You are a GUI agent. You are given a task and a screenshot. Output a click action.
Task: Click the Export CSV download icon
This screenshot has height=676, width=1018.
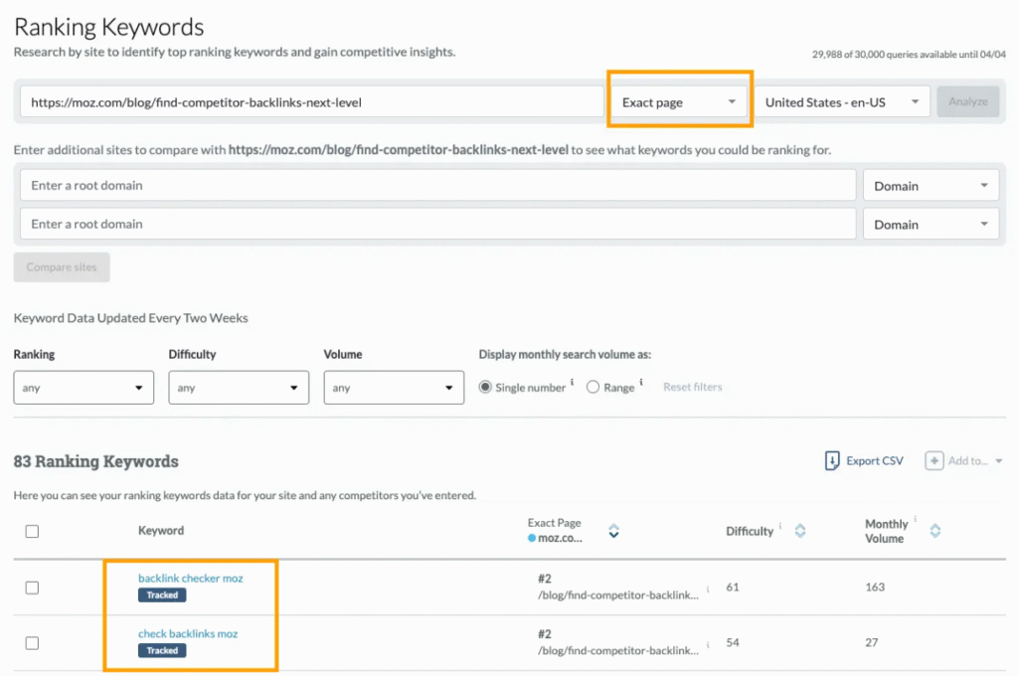[832, 460]
